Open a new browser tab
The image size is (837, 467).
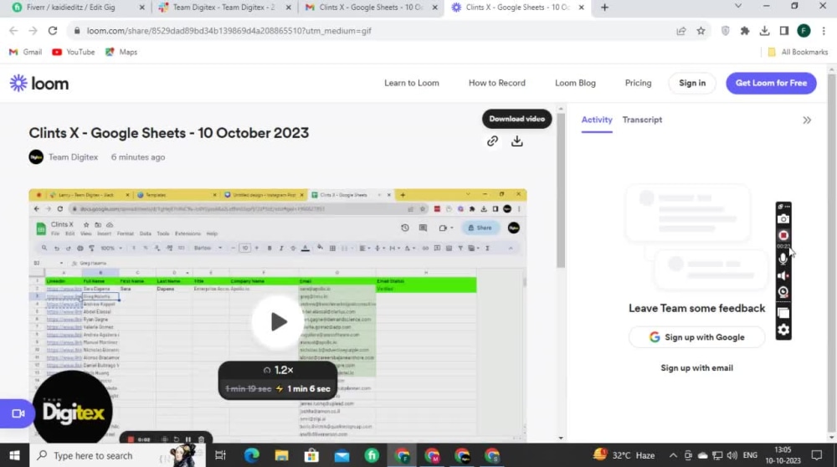tap(604, 8)
